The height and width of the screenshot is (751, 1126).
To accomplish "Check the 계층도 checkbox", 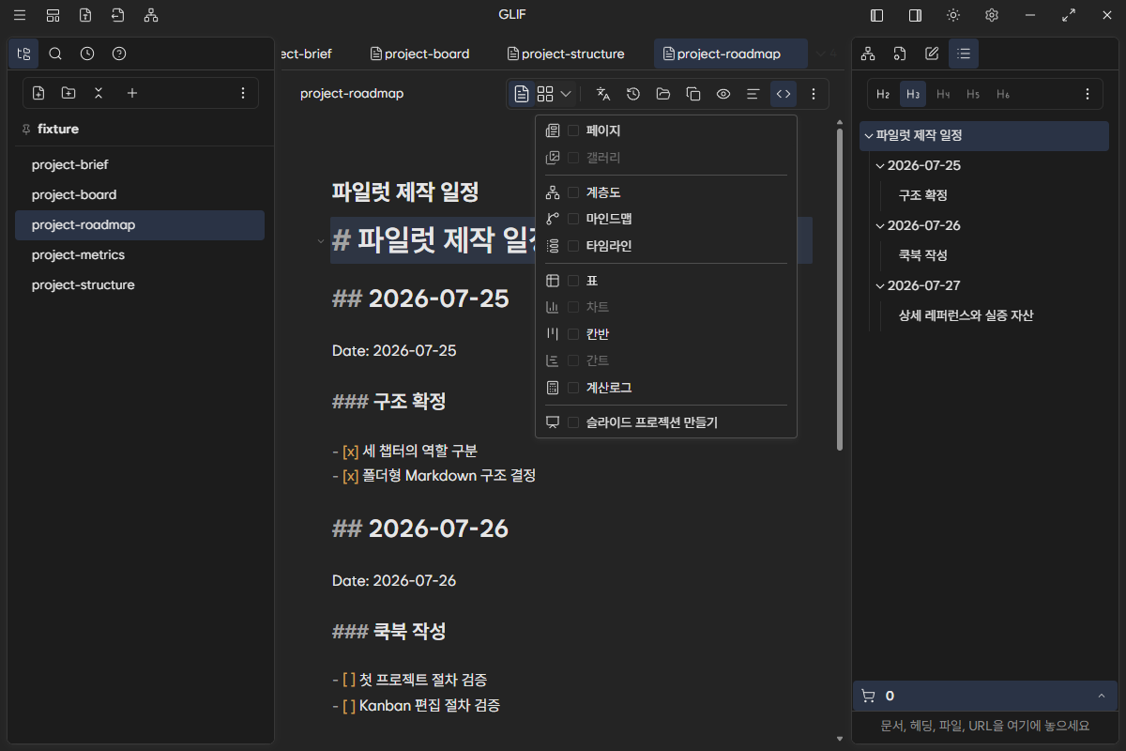I will click(573, 192).
